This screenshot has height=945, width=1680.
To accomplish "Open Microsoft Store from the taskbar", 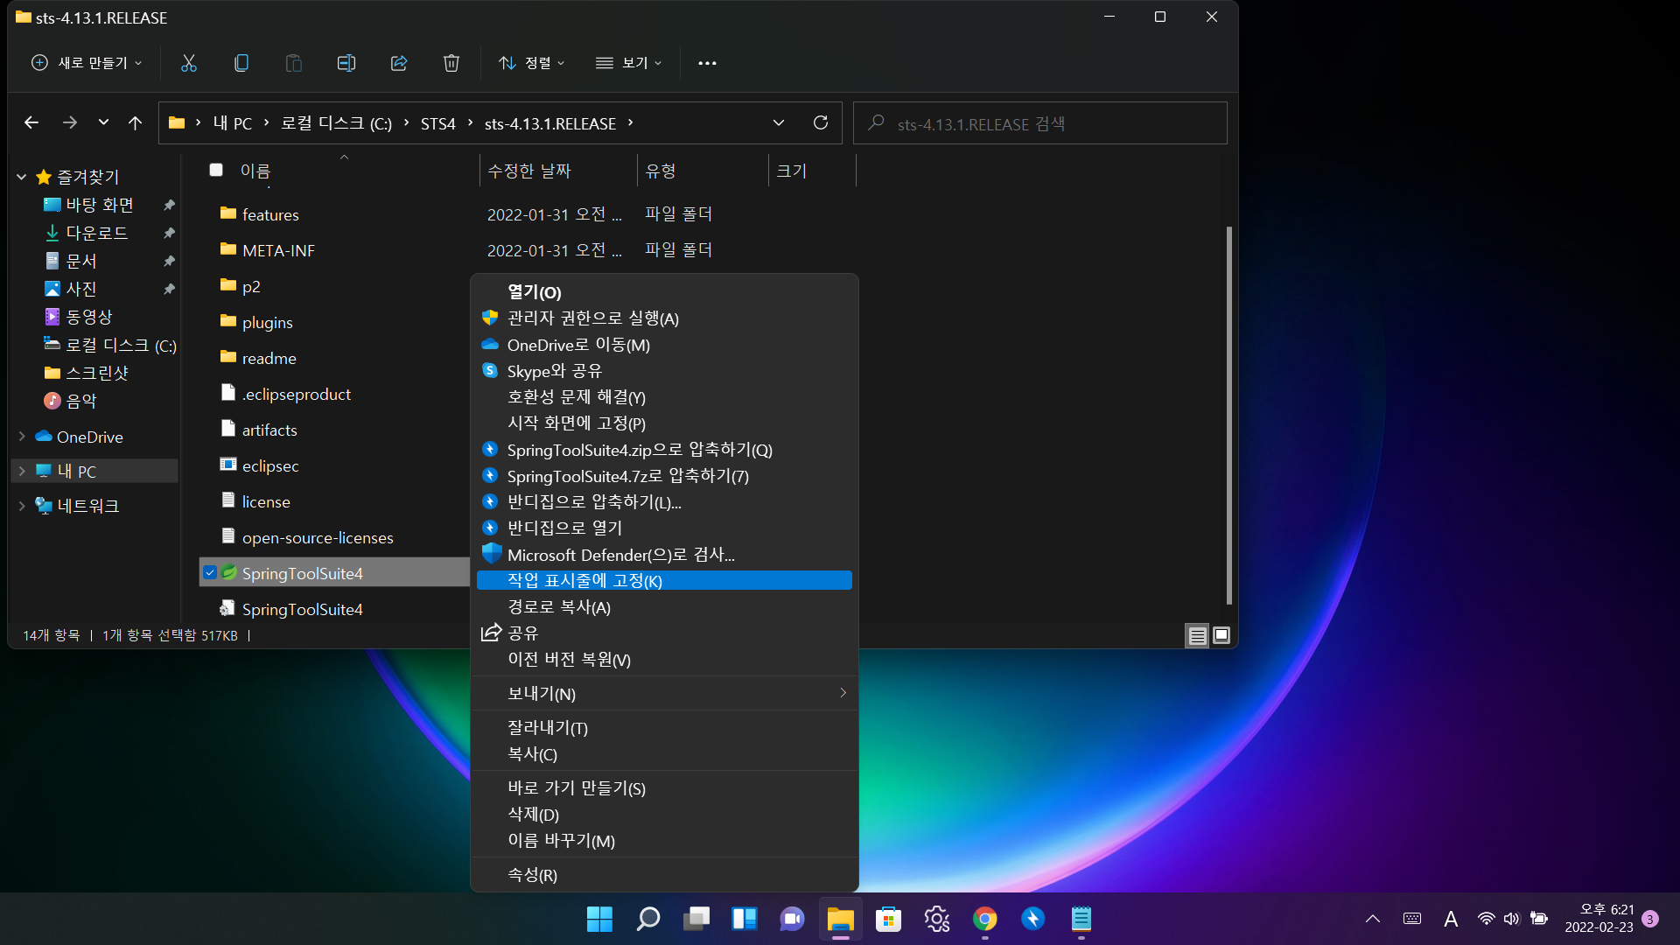I will click(x=889, y=919).
